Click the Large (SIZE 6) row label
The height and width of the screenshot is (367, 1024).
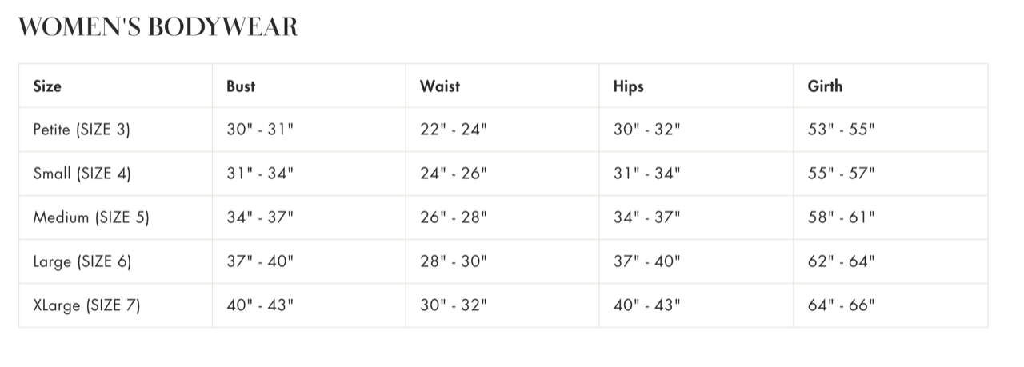click(x=82, y=261)
